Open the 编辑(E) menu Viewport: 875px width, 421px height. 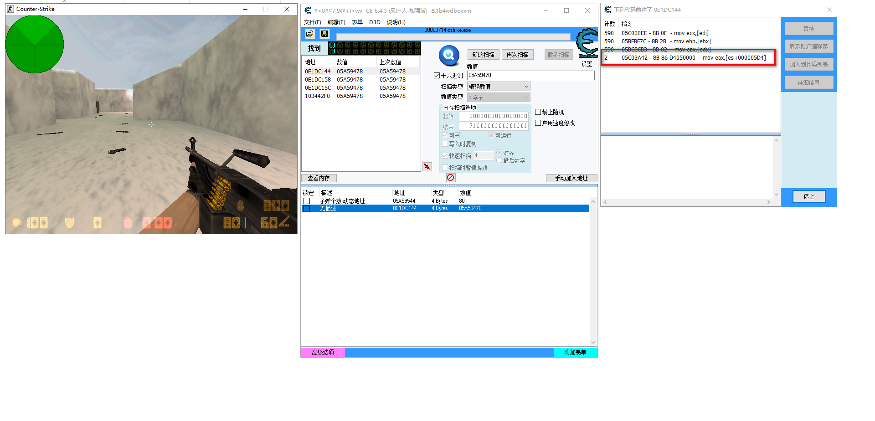[336, 22]
